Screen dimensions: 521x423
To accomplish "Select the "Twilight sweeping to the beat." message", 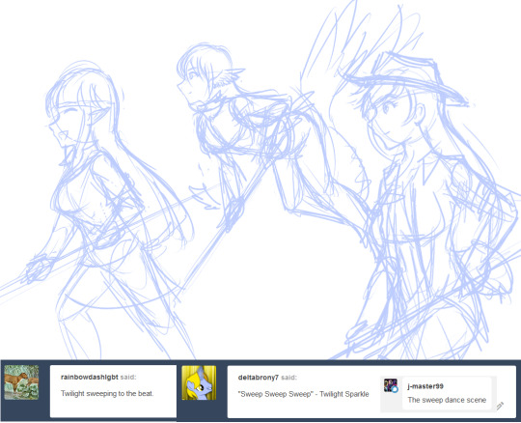I will pyautogui.click(x=107, y=393).
